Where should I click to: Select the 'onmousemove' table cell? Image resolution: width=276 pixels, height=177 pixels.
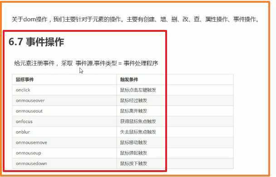(x=64, y=143)
